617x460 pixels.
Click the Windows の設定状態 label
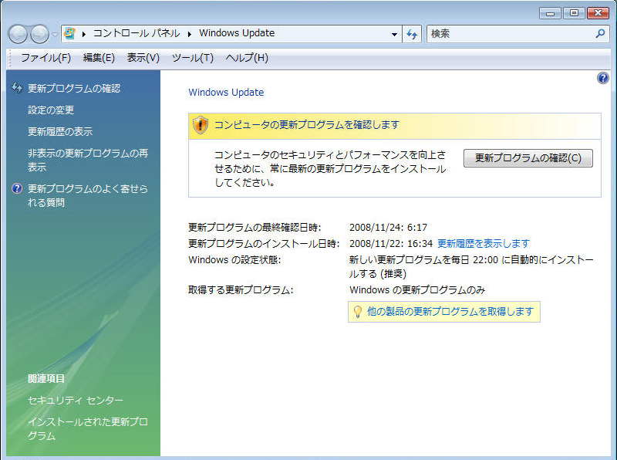(x=234, y=260)
